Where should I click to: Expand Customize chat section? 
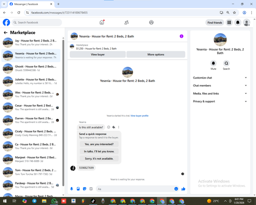tap(220, 78)
